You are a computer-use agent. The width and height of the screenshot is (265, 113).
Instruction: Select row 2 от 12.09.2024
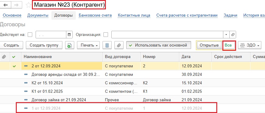pyautogui.click(x=133, y=66)
